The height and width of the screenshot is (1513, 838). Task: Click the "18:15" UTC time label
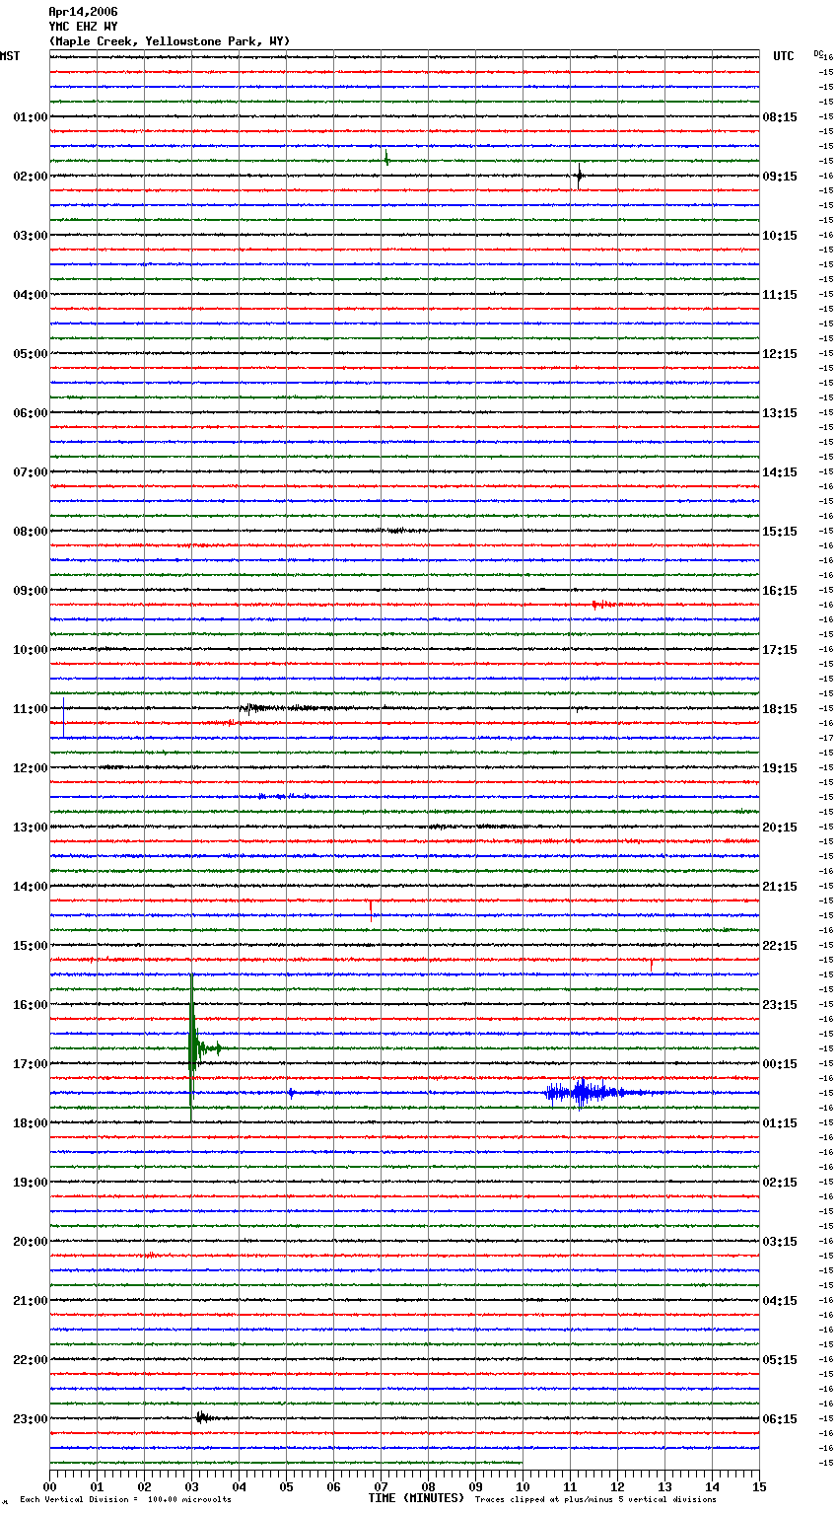tap(780, 709)
